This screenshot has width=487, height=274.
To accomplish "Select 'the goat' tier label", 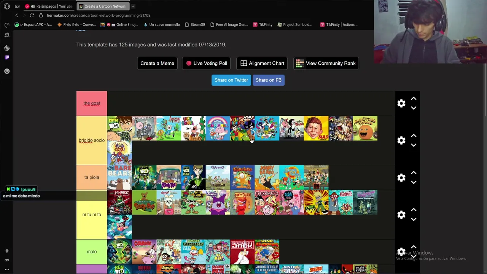I will click(92, 104).
